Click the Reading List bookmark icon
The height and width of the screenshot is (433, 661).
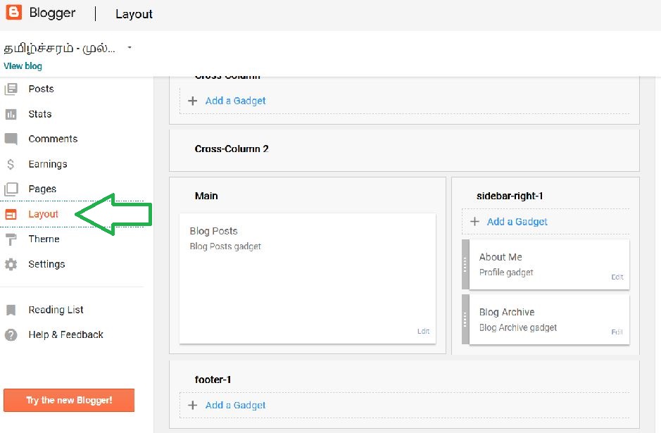[x=11, y=310]
